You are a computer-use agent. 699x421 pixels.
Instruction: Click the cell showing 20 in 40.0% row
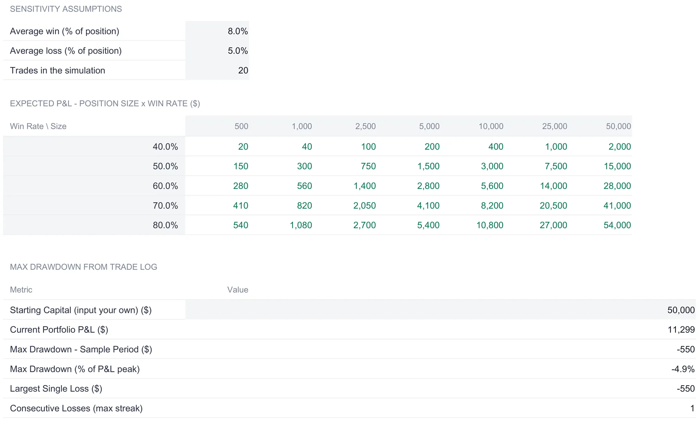pyautogui.click(x=243, y=146)
